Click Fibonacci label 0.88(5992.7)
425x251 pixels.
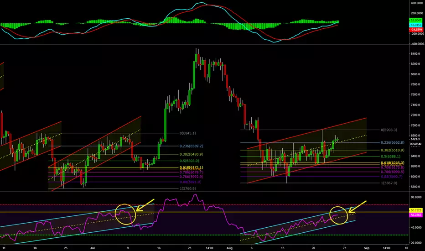coord(392,177)
